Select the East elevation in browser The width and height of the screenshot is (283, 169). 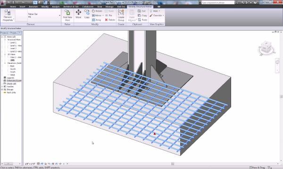point(12,66)
